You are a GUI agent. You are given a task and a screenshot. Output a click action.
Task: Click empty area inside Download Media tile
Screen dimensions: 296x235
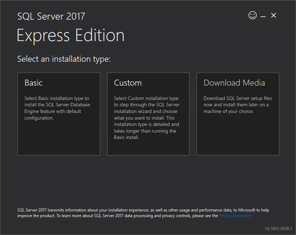point(238,135)
